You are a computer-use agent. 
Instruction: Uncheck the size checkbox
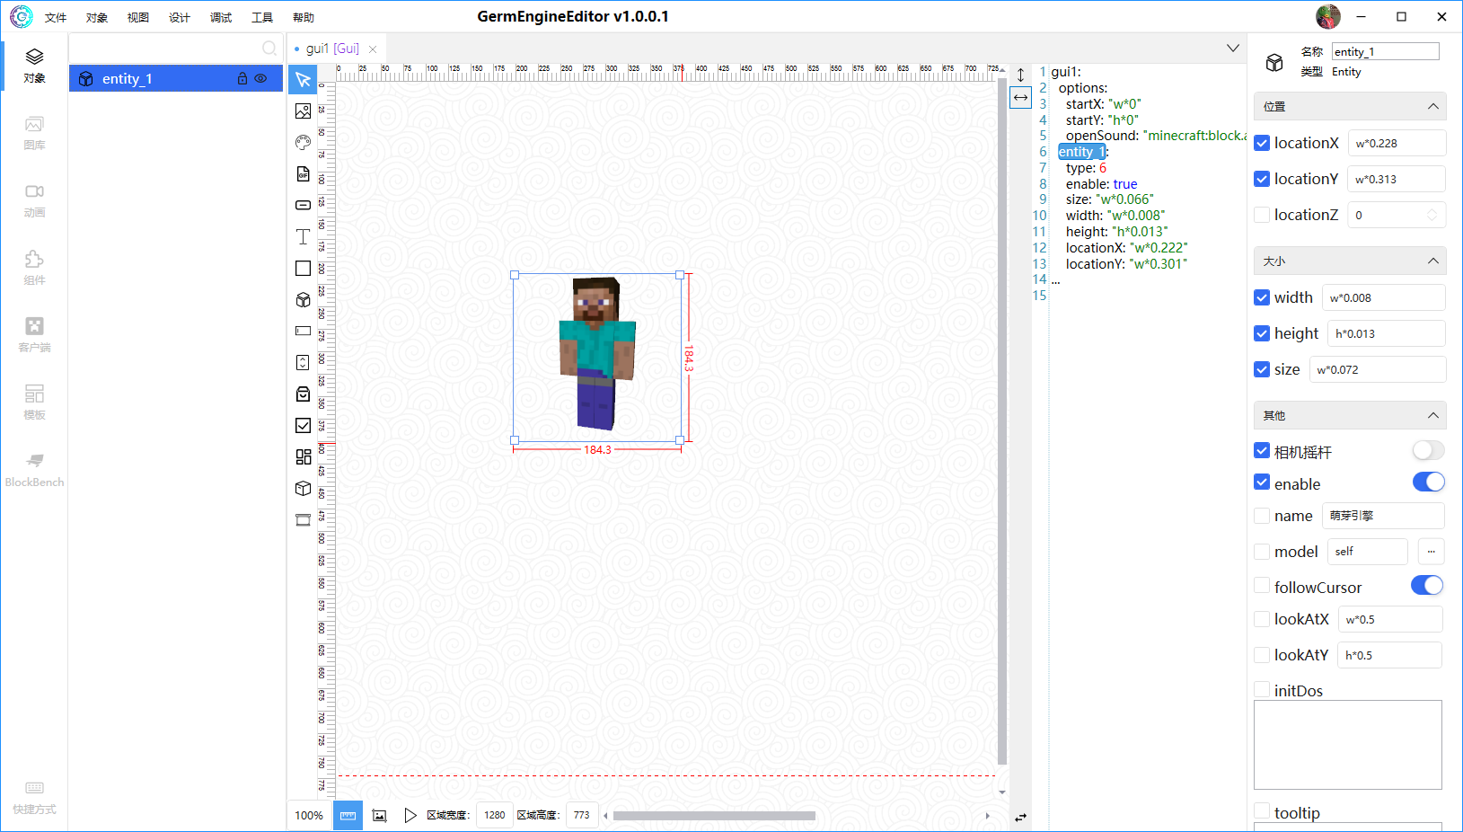[1262, 369]
